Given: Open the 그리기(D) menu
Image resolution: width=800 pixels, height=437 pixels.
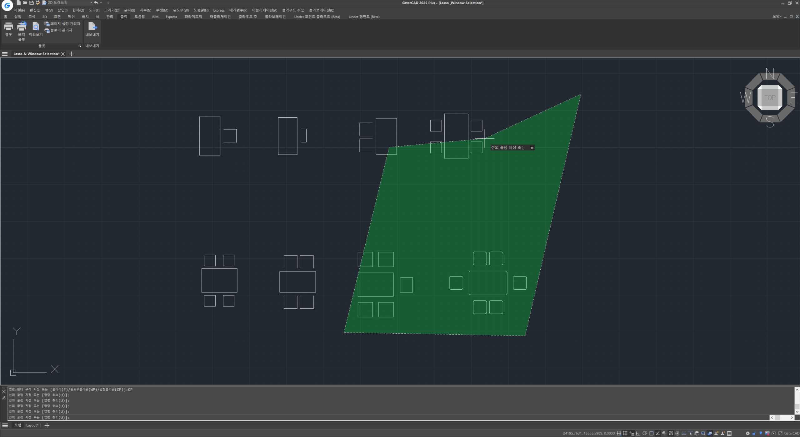Looking at the screenshot, I should (x=112, y=10).
